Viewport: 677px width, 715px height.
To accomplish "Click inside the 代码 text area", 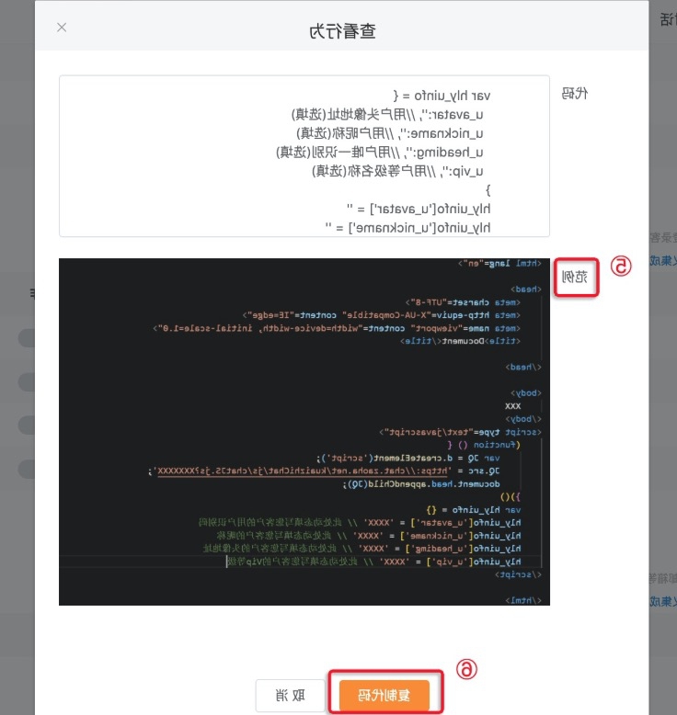I will point(304,156).
